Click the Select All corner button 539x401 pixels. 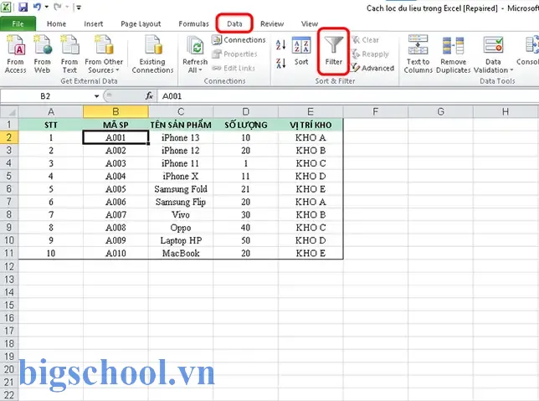tap(9, 112)
